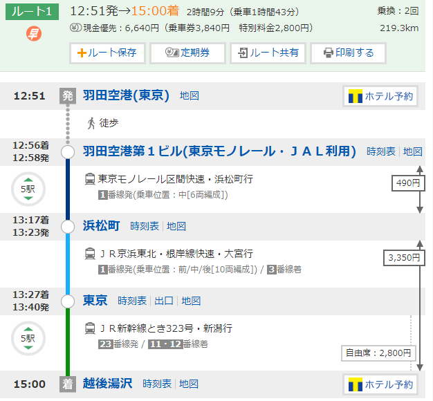Click the Tokyo Monorail train icon

pyautogui.click(x=90, y=179)
